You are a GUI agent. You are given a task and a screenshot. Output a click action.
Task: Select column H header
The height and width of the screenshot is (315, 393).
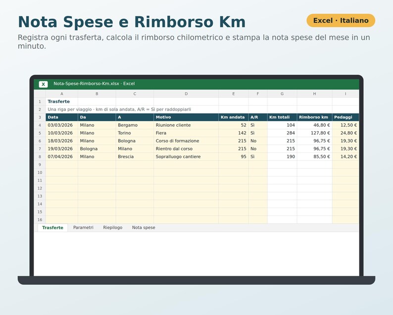(315, 94)
